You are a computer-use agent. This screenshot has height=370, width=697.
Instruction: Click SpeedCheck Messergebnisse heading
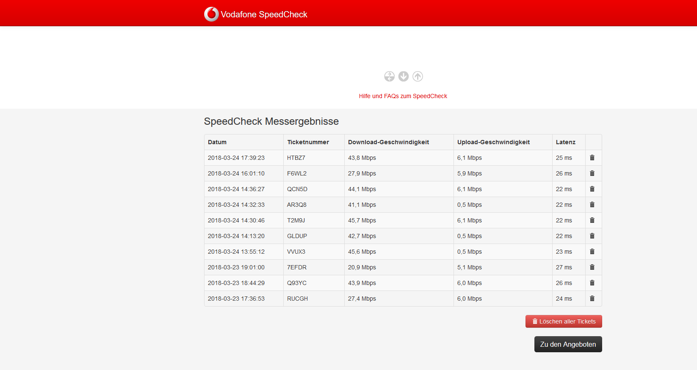coord(271,121)
